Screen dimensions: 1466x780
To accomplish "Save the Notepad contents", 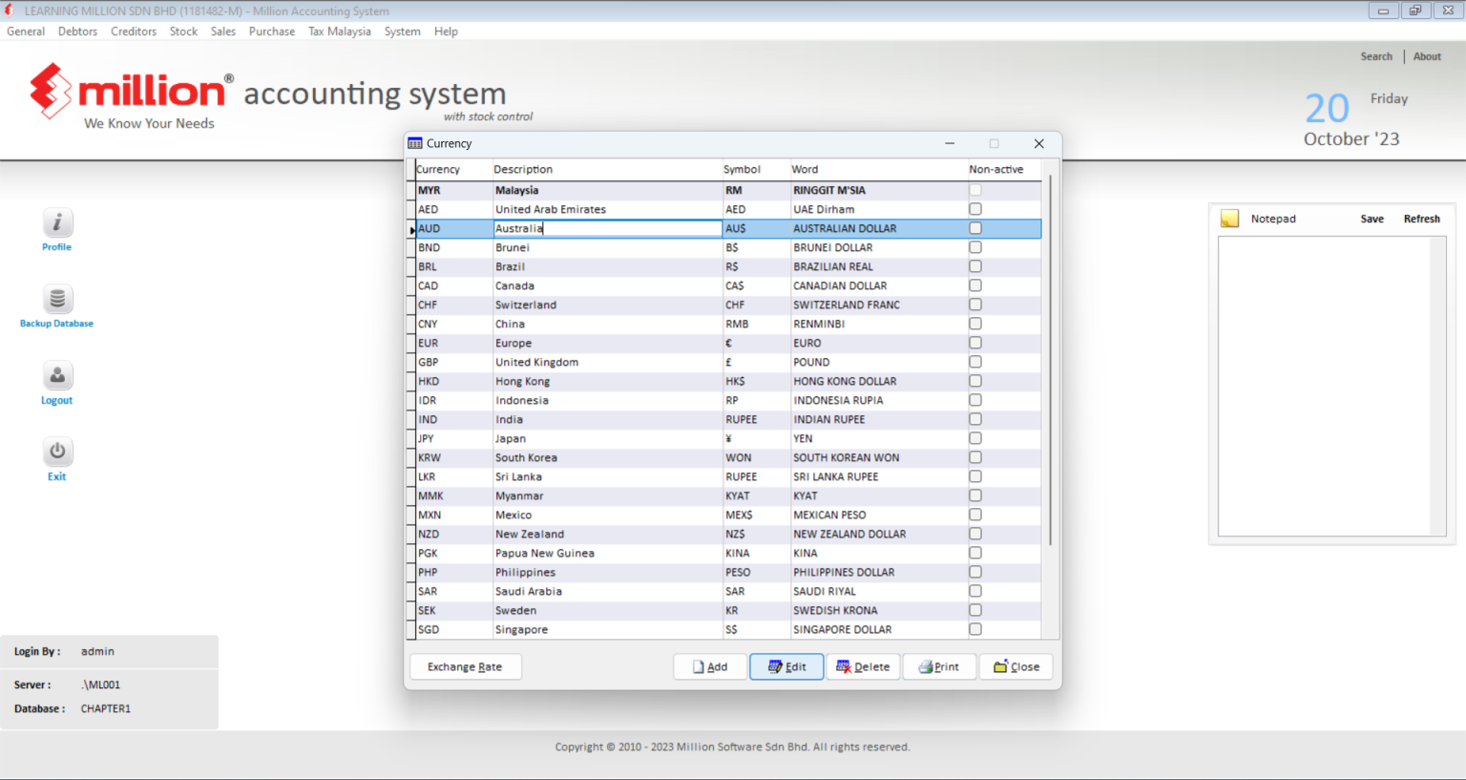I will point(1372,219).
